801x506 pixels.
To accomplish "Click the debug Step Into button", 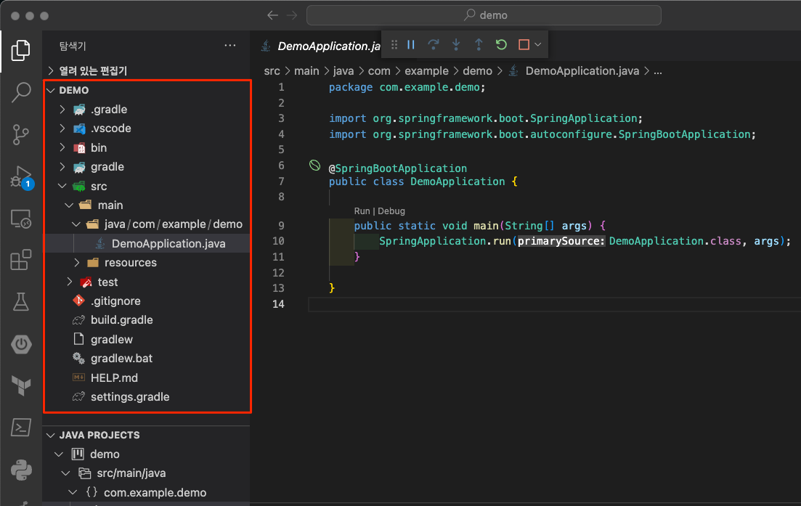I will pos(455,45).
